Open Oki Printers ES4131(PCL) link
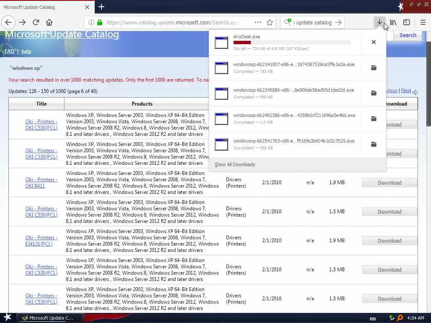The height and width of the screenshot is (323, 431). (x=41, y=241)
